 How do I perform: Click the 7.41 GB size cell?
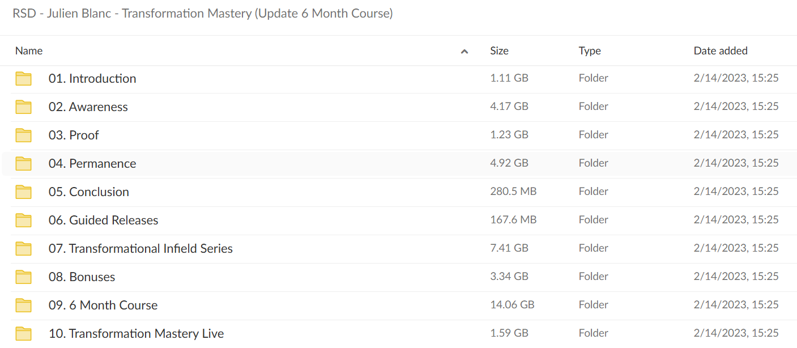509,248
